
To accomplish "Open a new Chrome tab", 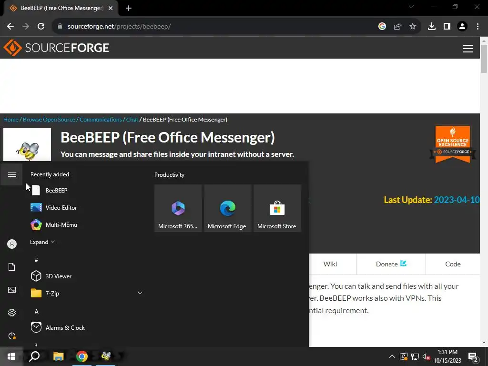I will coord(129,9).
